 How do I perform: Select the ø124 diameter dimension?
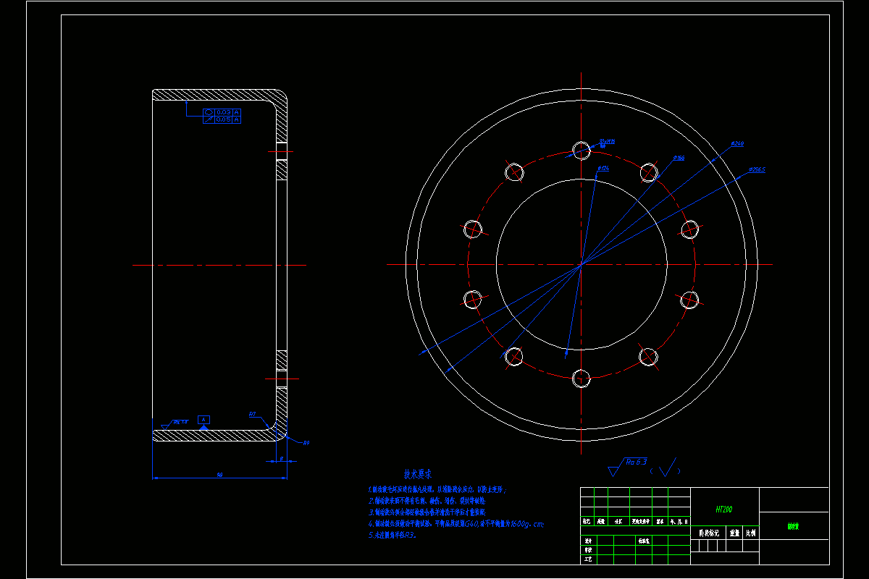(603, 169)
